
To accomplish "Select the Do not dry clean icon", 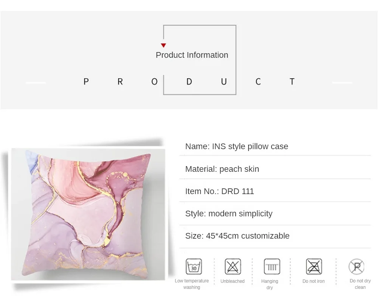I will pyautogui.click(x=356, y=267).
